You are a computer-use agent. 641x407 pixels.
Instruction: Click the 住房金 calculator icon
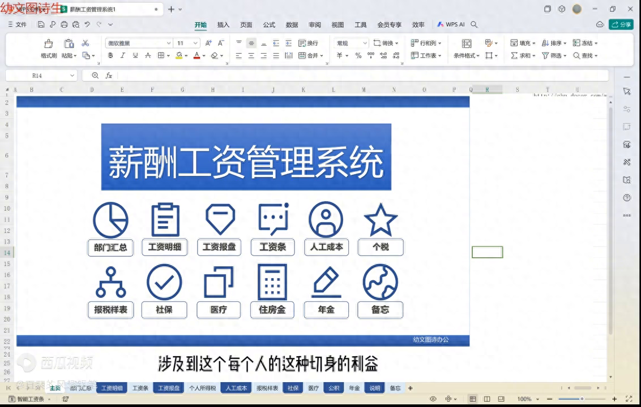click(x=272, y=282)
